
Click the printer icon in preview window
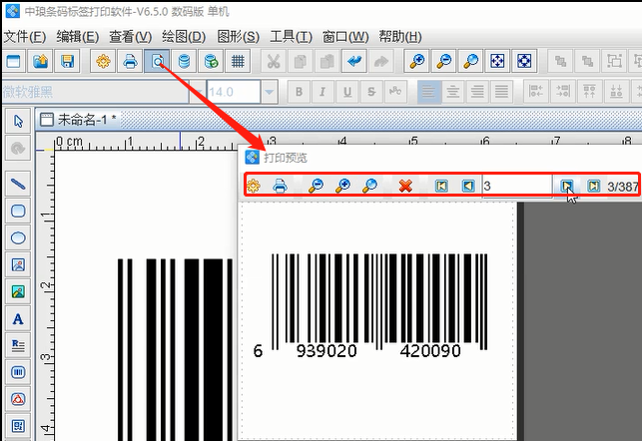(280, 187)
